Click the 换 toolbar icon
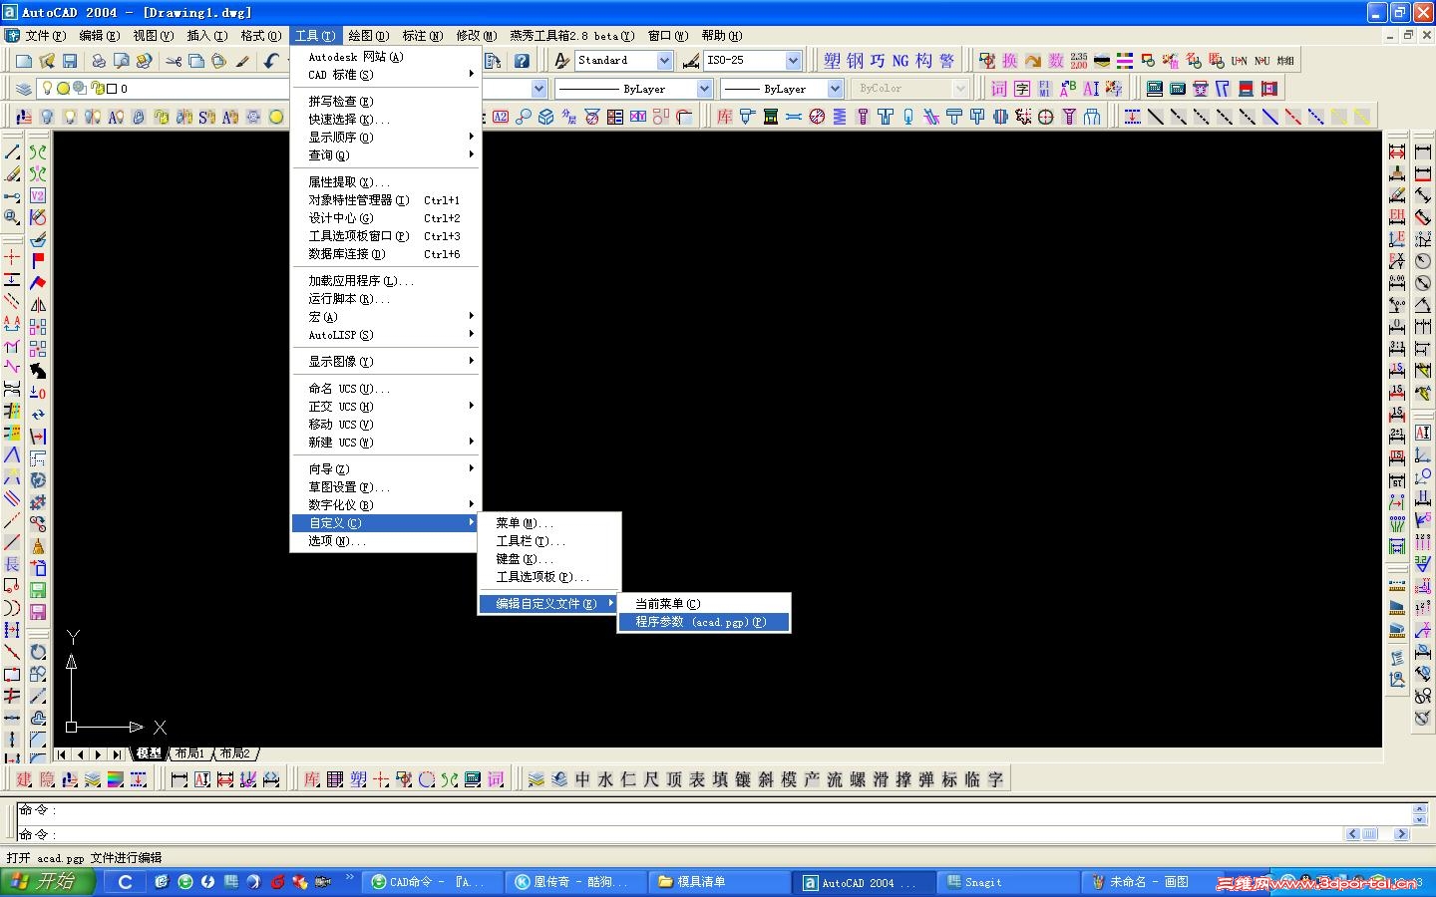This screenshot has height=897, width=1436. [1010, 61]
